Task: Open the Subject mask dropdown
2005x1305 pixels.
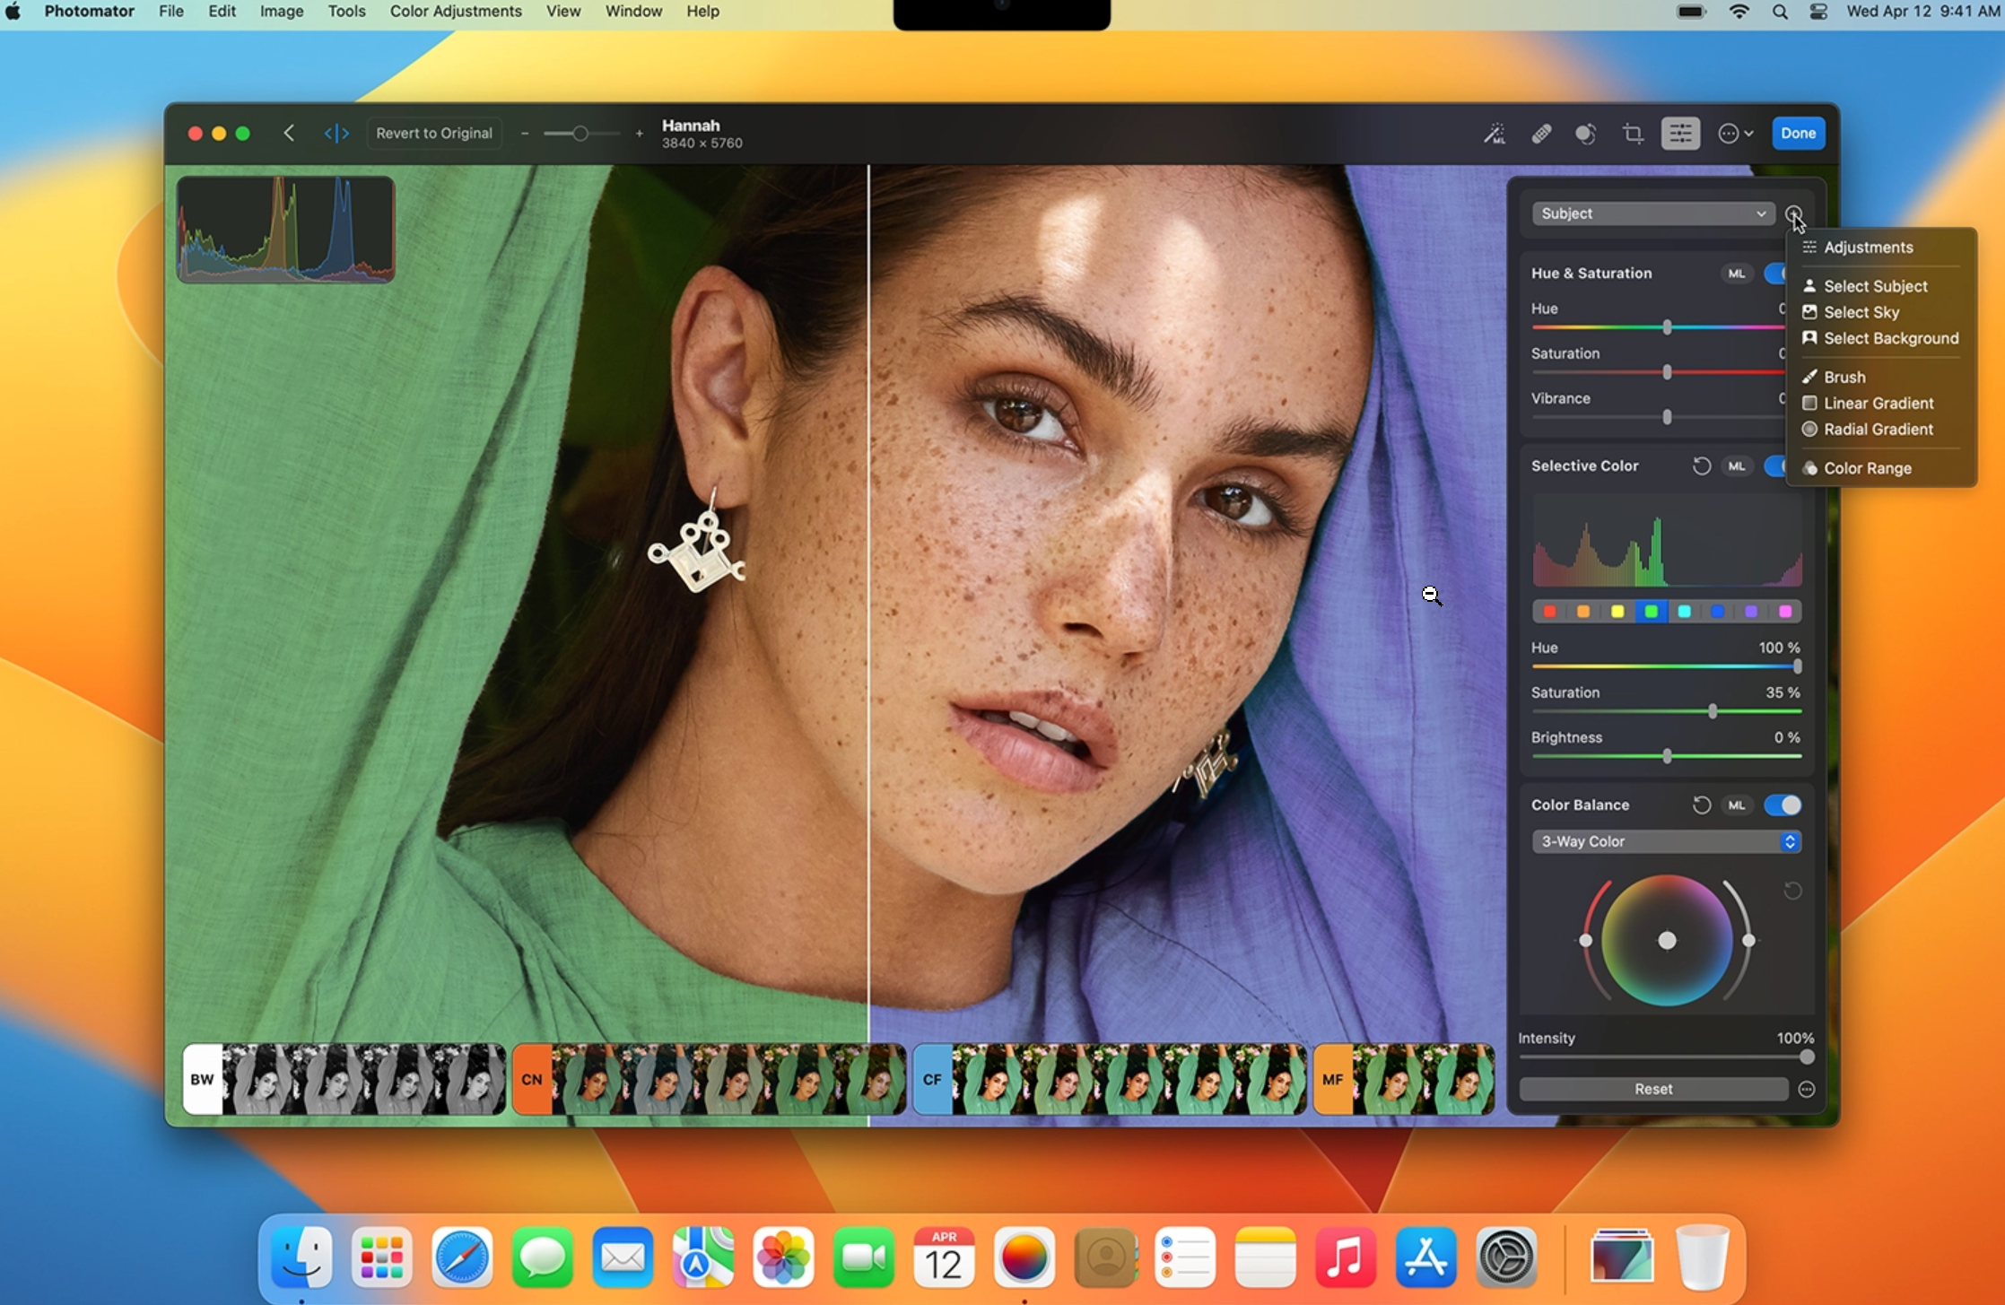Action: 1652,213
